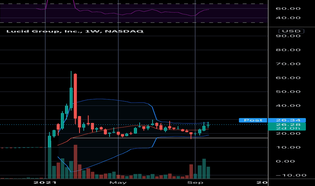The height and width of the screenshot is (186, 315).
Task: Click the Lucid Group, Inc. chart title
Action: pyautogui.click(x=75, y=31)
